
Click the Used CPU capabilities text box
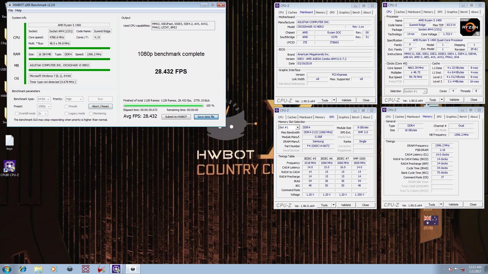click(183, 26)
